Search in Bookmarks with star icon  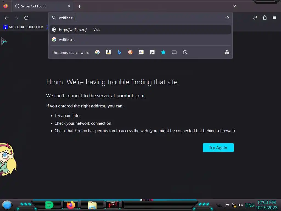163,52
